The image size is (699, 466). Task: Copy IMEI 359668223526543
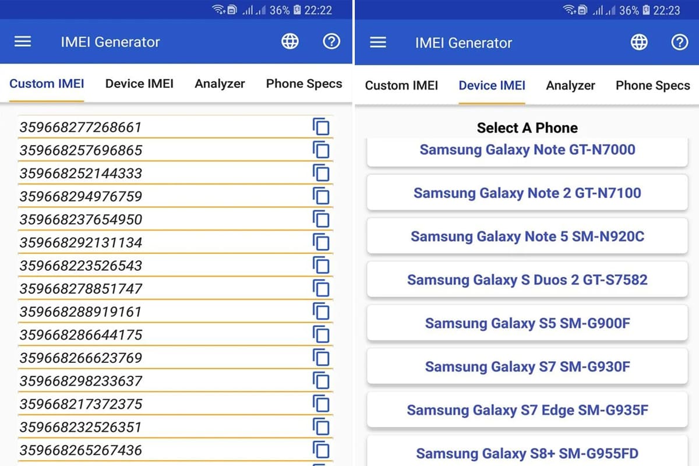click(x=321, y=265)
